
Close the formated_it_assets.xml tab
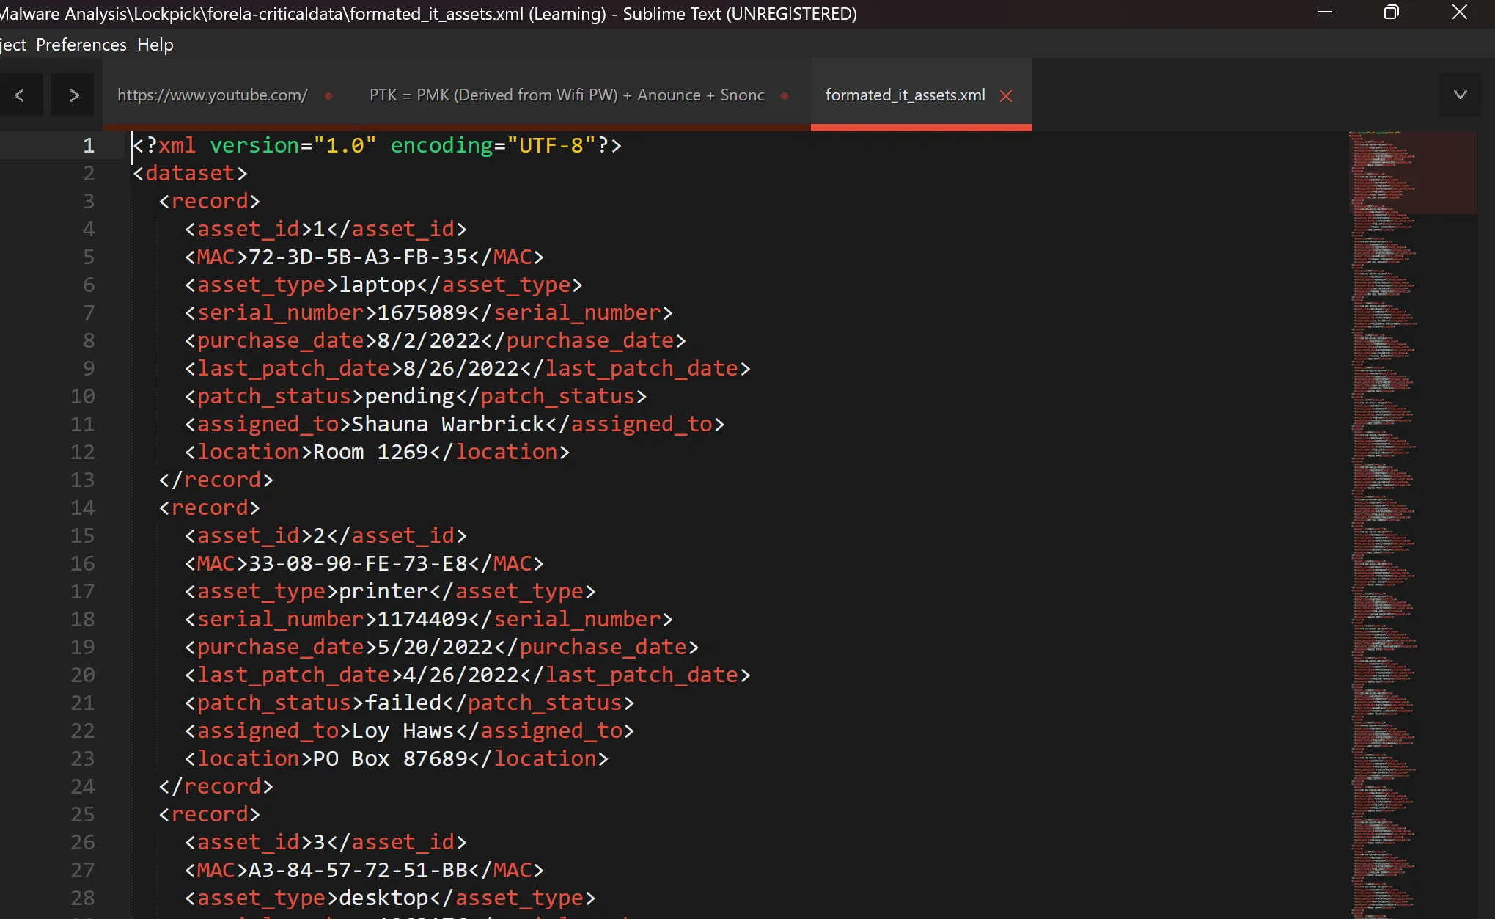click(1006, 96)
